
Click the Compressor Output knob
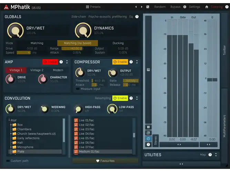coord(113,73)
